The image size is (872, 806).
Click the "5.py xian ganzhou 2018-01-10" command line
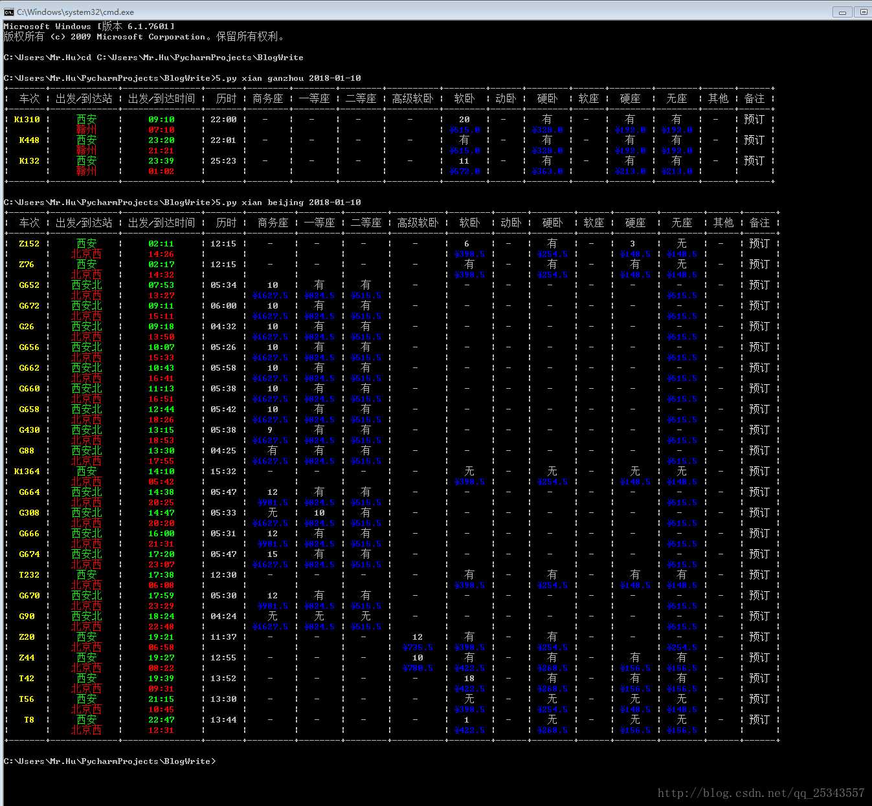288,78
